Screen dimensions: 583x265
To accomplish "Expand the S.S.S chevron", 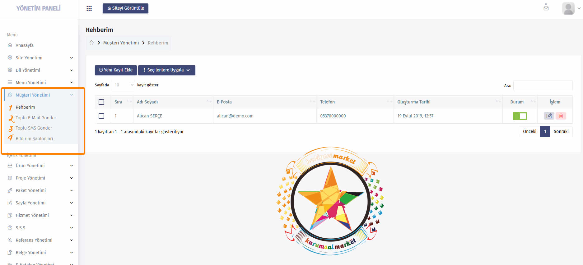I will (x=72, y=228).
